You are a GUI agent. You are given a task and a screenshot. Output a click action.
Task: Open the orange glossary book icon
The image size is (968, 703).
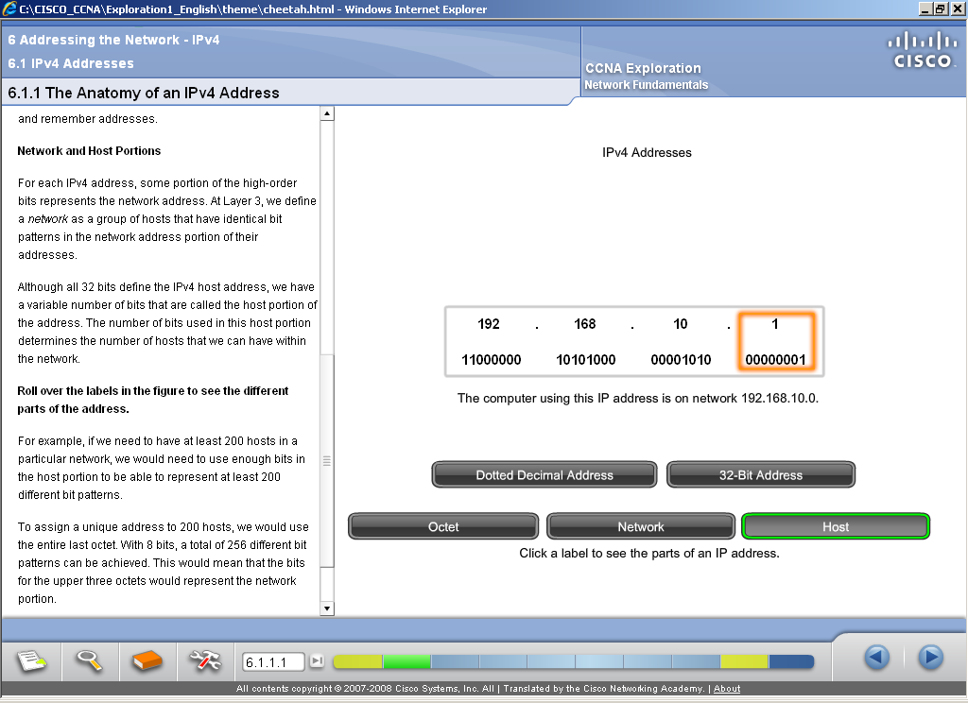(x=147, y=661)
